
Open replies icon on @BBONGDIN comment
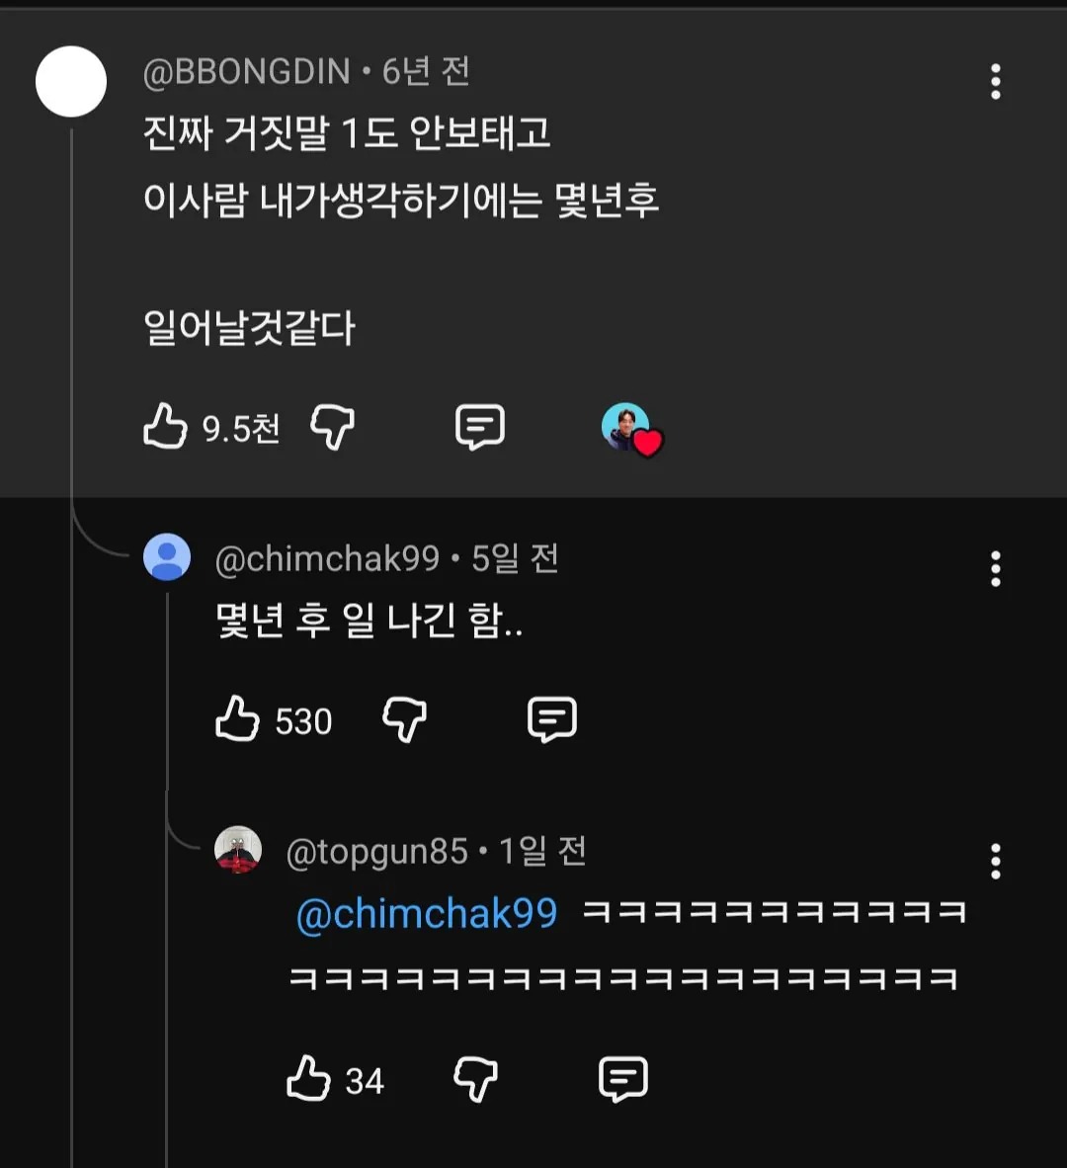(479, 427)
